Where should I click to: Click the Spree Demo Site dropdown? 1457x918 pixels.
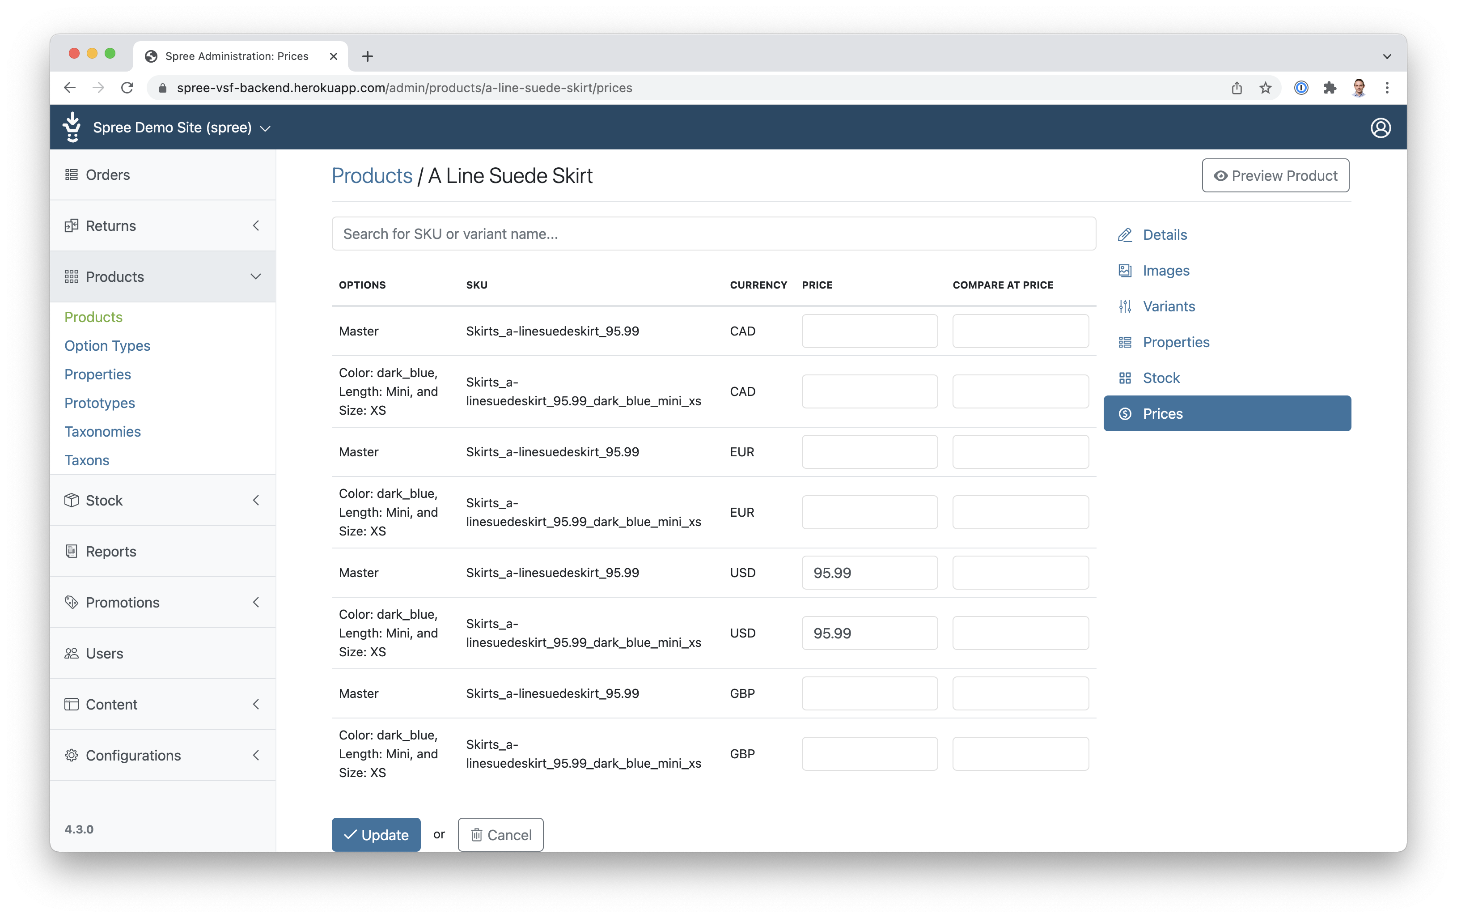coord(183,127)
